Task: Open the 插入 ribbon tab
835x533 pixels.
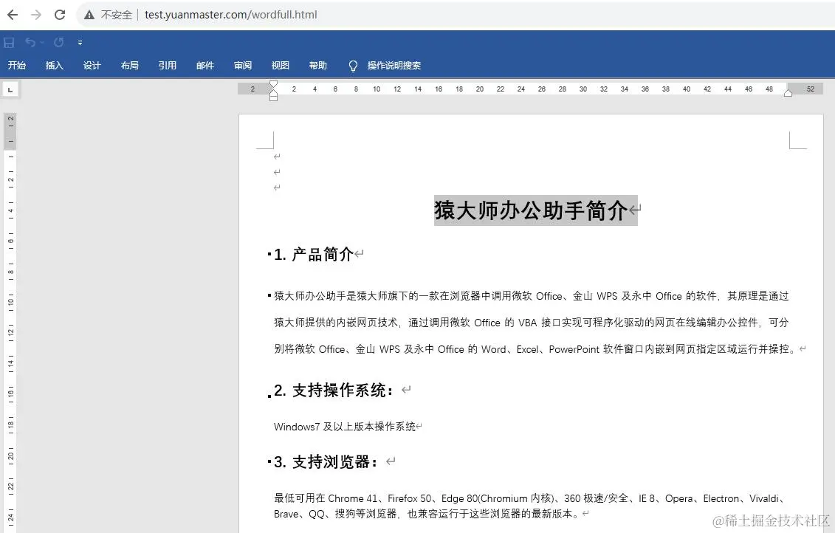Action: (55, 66)
